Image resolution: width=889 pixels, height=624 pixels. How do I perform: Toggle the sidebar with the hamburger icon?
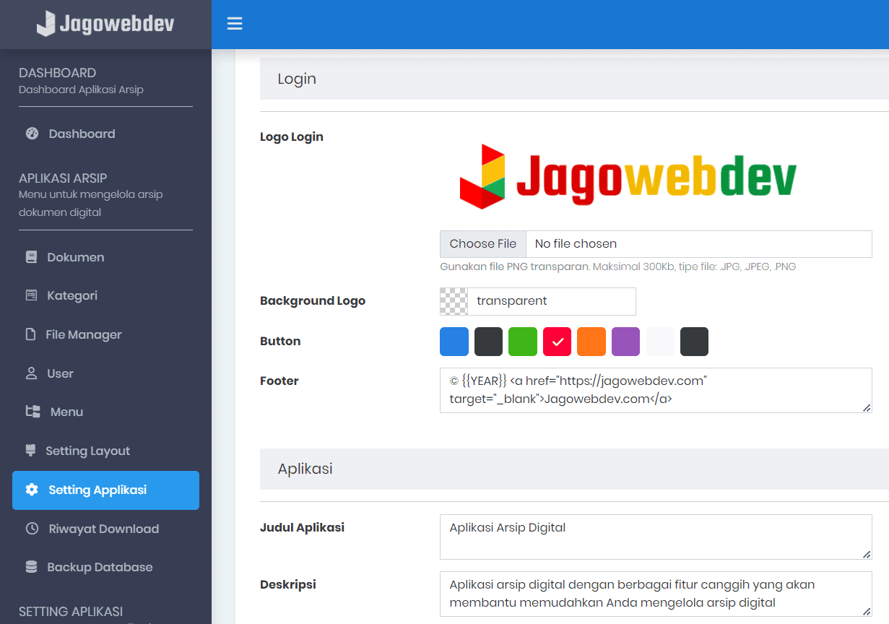(x=235, y=24)
